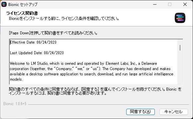Click the 'Welcome to LM Studio' paragraph

tap(91, 71)
